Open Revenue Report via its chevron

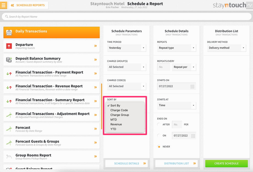pos(95,87)
